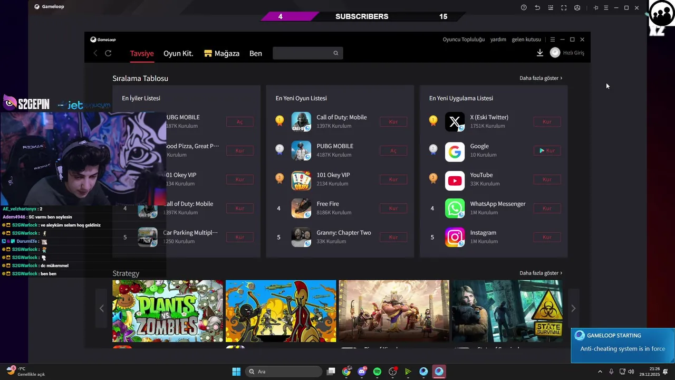Pin the outer Gameloop window with pin icon

coord(596,7)
